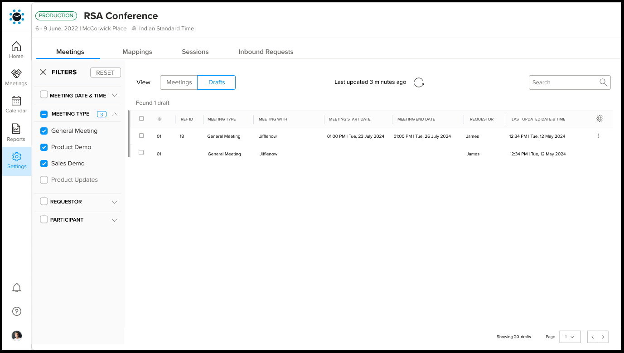Expand the Requestor filter chevron
Screen dimensions: 624x353
point(115,202)
